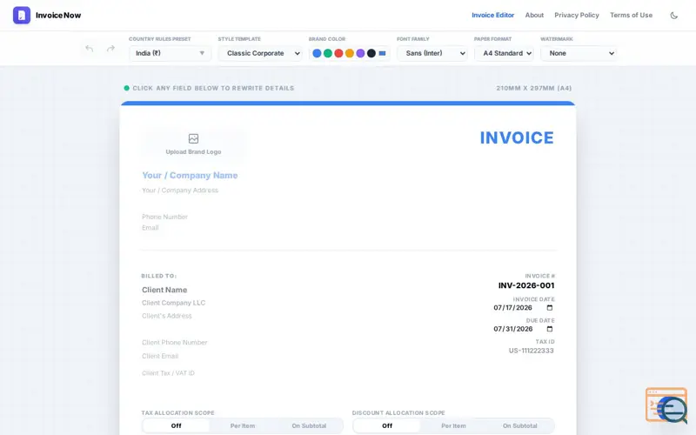The width and height of the screenshot is (696, 435).
Task: Set Discount Allocation Scope to Per Item
Action: (x=453, y=425)
